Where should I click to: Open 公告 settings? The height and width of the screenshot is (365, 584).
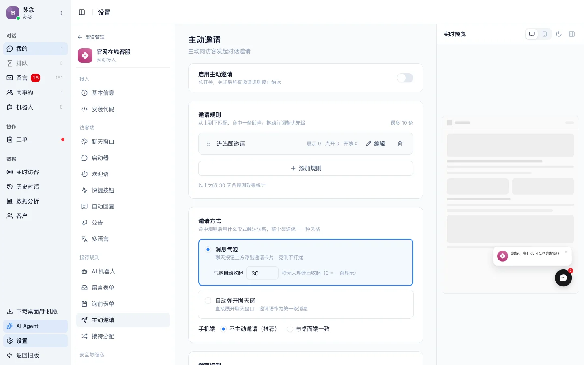[x=123, y=223]
